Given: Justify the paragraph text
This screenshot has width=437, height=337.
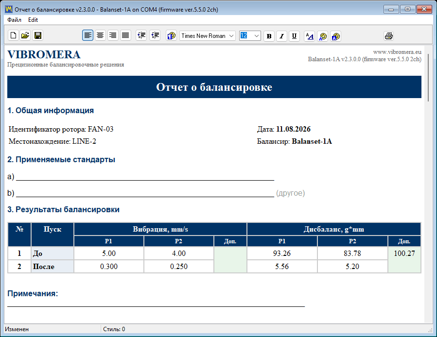Looking at the screenshot, I should (126, 35).
